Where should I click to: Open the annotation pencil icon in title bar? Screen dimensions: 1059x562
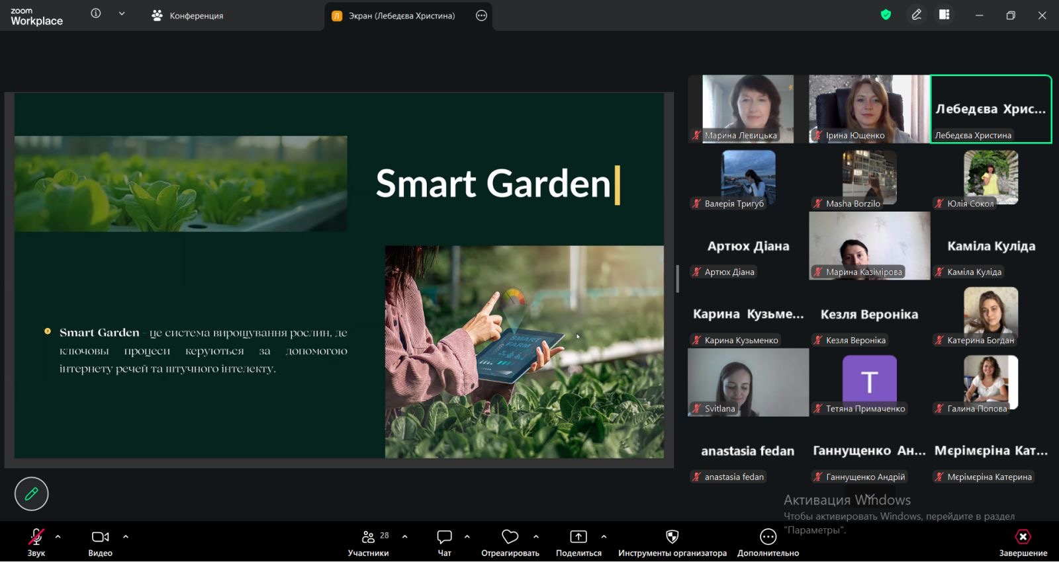tap(916, 15)
